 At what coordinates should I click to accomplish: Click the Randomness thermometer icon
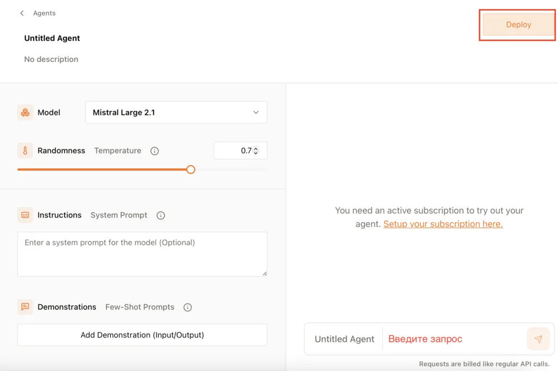[x=25, y=151]
